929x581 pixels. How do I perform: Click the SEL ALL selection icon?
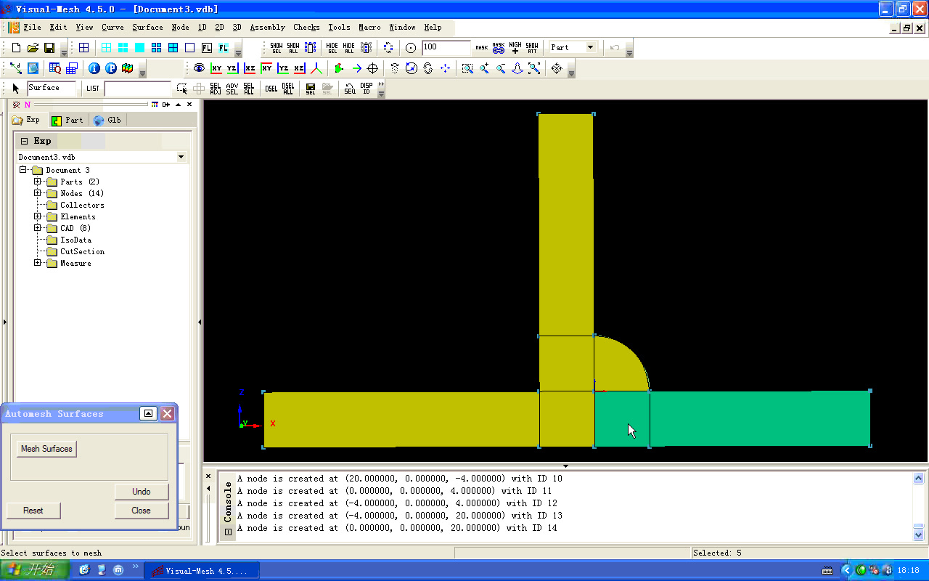pyautogui.click(x=249, y=89)
